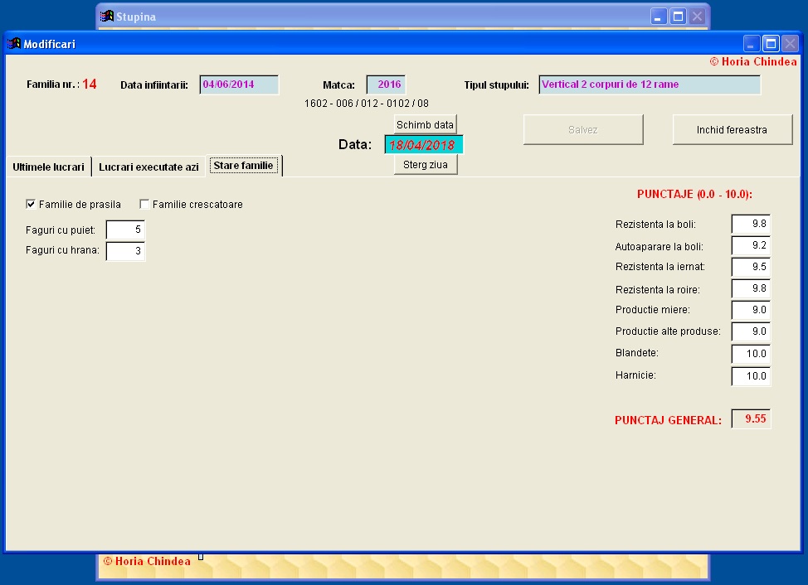Click the Faguri cu hrana field
808x585 pixels.
click(125, 251)
